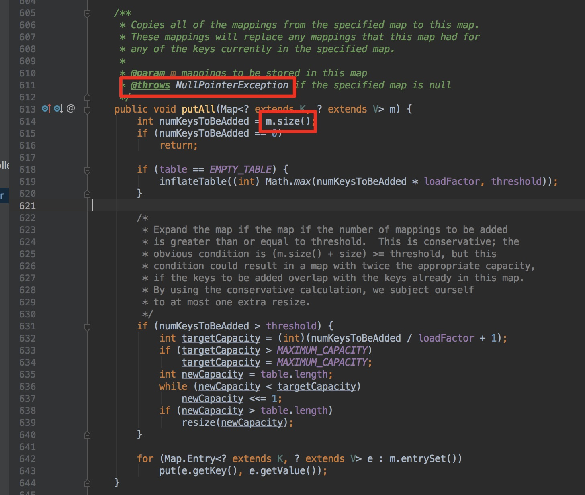This screenshot has height=495, width=585.
Task: Click the @param tag on line 610
Action: point(147,73)
